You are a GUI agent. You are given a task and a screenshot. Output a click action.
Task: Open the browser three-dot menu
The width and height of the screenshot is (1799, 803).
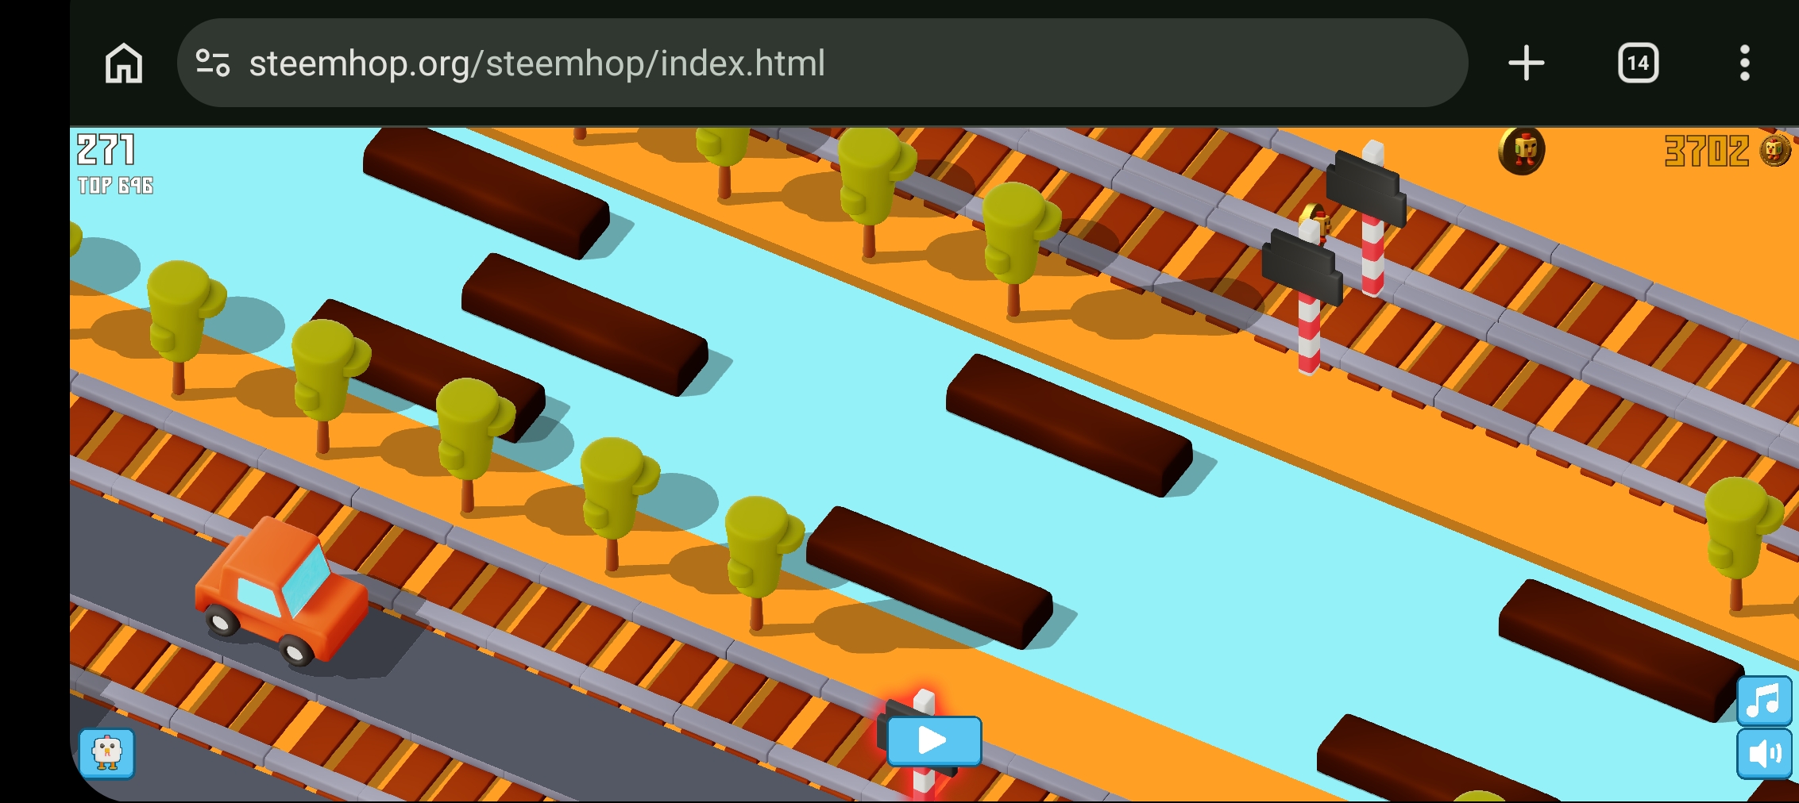pyautogui.click(x=1744, y=63)
